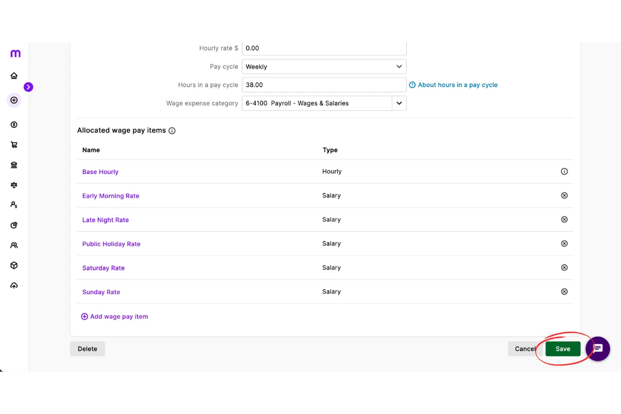Click the green Save button
Viewport: 621px width, 414px height.
[x=563, y=349]
